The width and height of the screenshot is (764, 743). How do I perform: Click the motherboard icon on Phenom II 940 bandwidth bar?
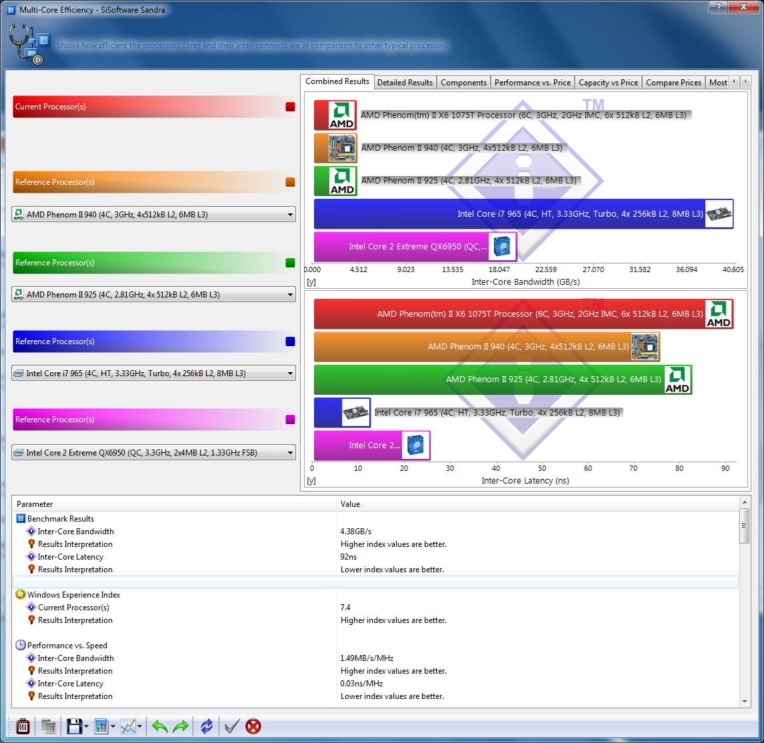point(342,148)
